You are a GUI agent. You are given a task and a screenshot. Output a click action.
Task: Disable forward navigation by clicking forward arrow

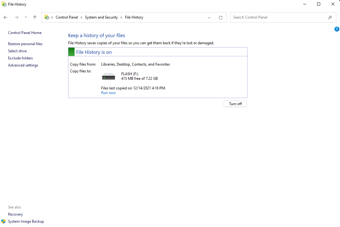16,17
